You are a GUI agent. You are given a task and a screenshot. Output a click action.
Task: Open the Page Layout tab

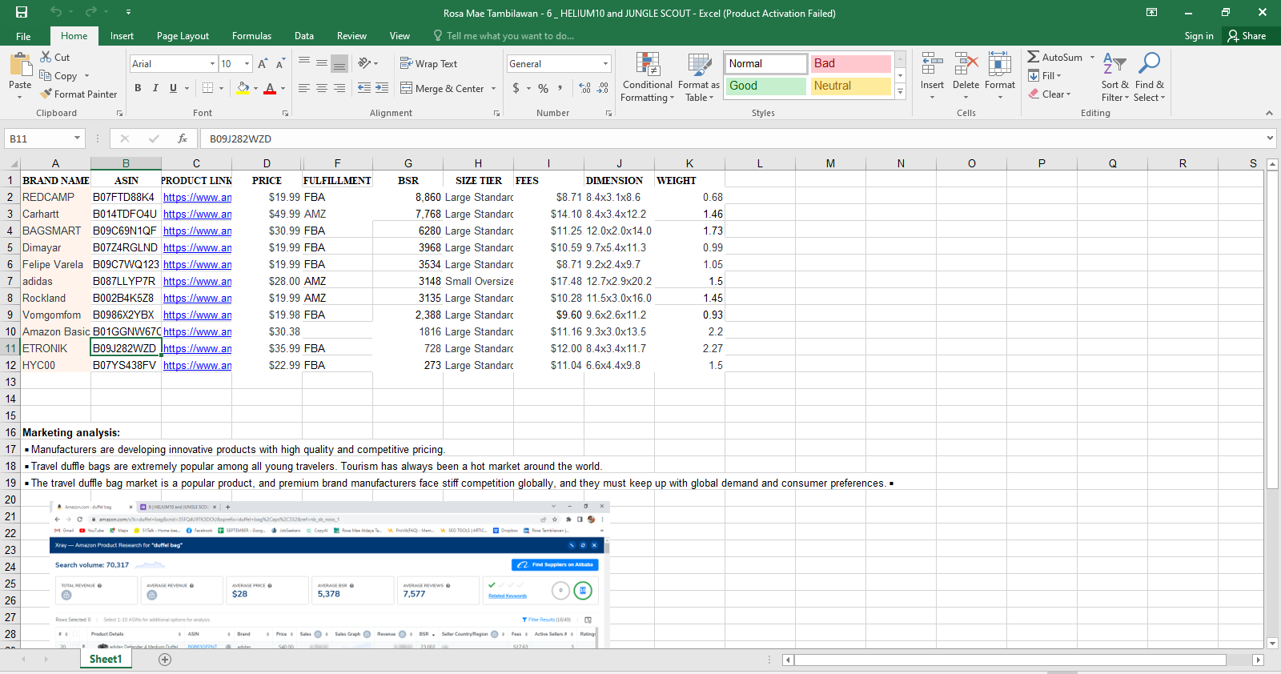tap(183, 36)
